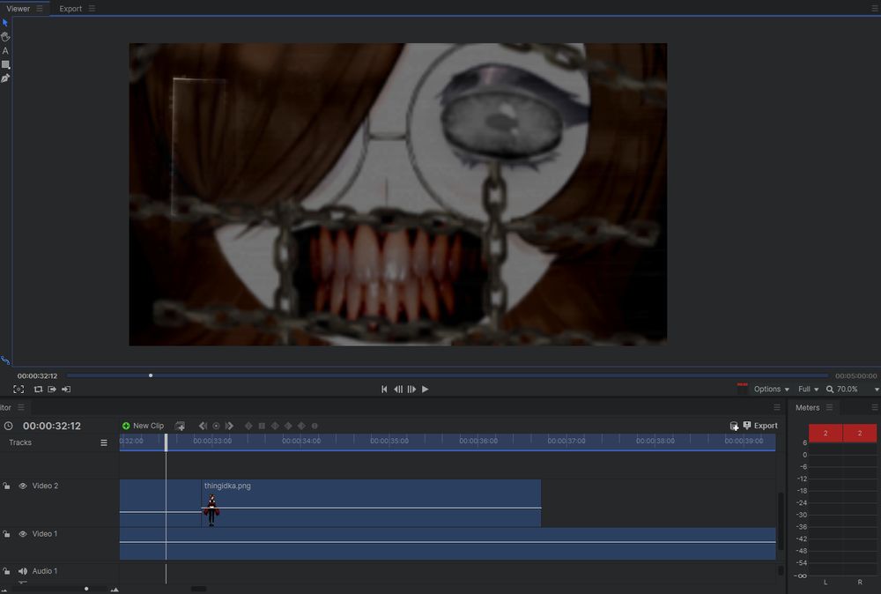Select the thingidka.png clip on Video 2
The height and width of the screenshot is (594, 881).
[372, 503]
